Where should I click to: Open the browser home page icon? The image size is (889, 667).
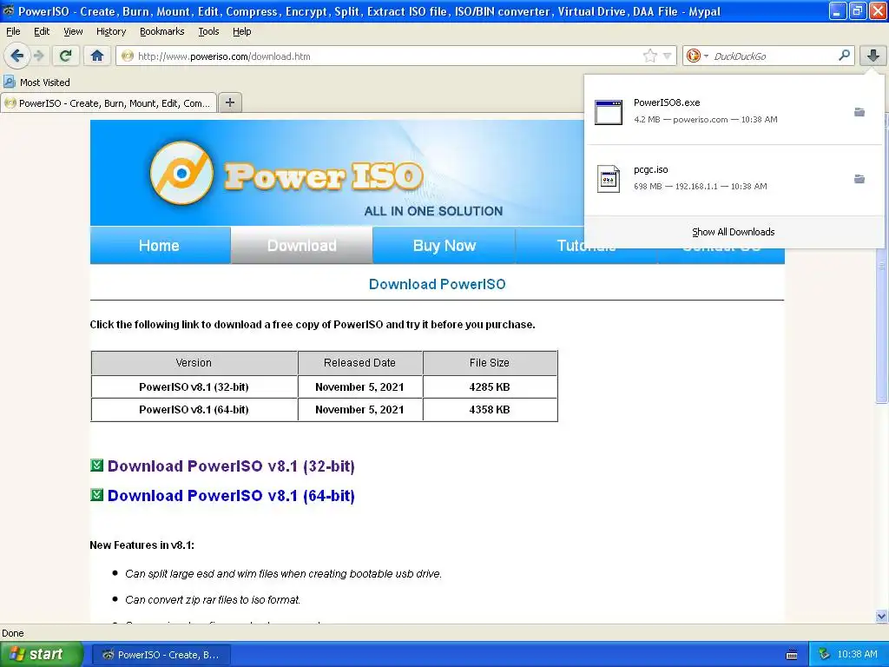[97, 56]
